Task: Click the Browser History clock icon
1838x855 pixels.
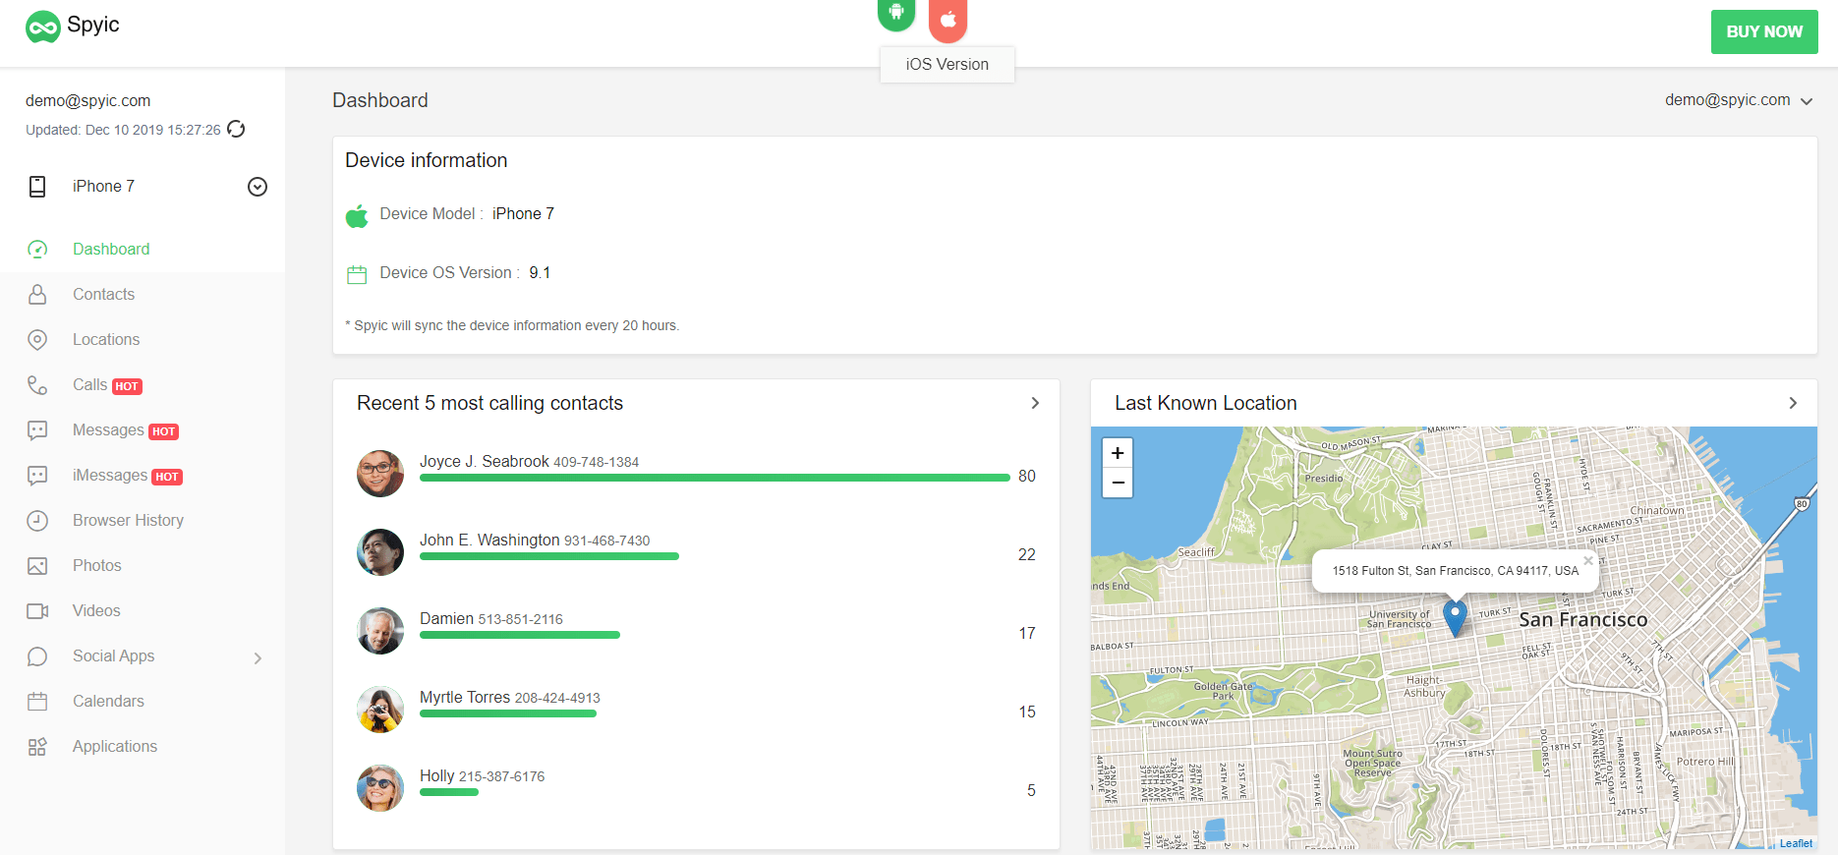Action: pos(37,521)
